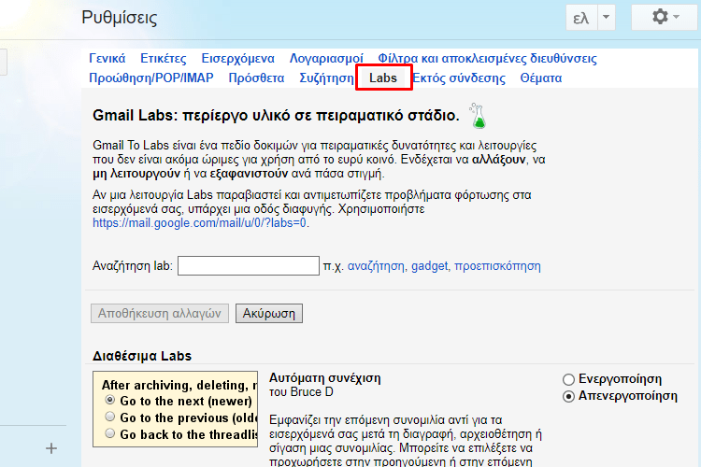
Task: Open the Ετικέτες settings tab
Action: 164,59
